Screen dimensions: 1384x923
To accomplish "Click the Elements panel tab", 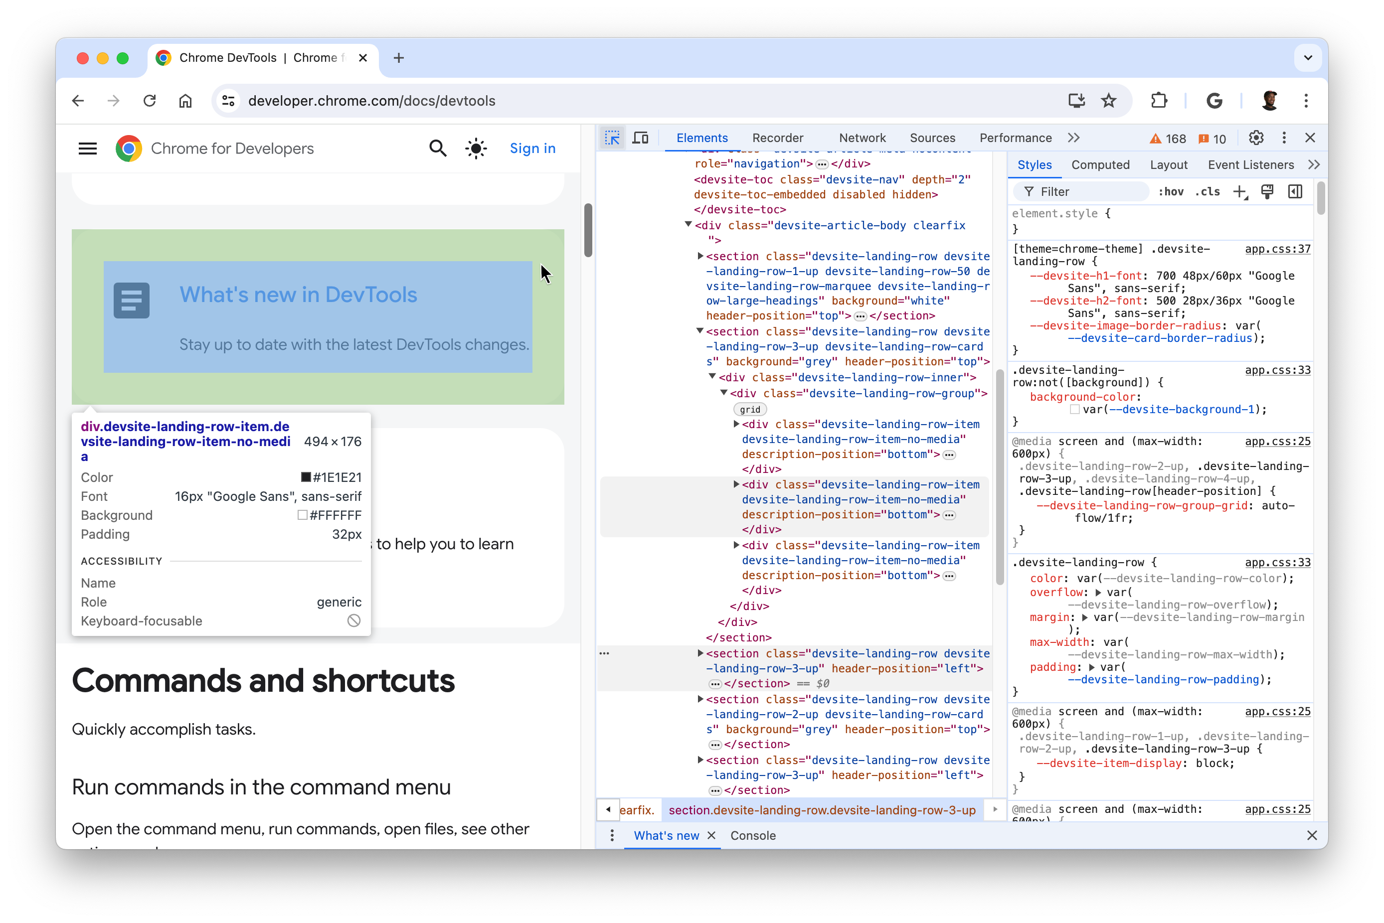I will point(702,138).
